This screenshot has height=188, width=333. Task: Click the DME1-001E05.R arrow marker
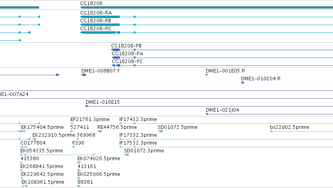[x=207, y=75]
